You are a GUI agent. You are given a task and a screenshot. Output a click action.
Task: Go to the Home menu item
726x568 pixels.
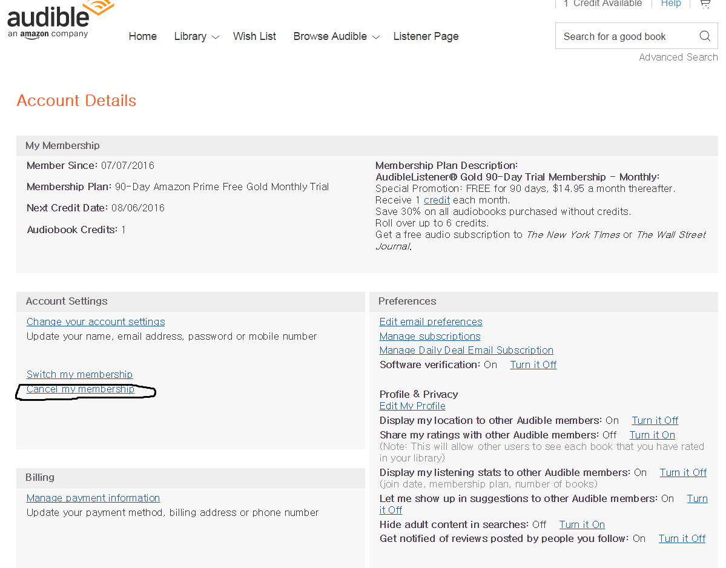pos(142,36)
